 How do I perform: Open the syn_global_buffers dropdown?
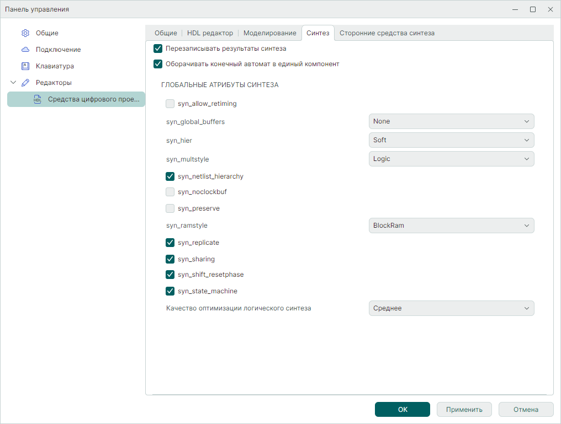click(451, 121)
